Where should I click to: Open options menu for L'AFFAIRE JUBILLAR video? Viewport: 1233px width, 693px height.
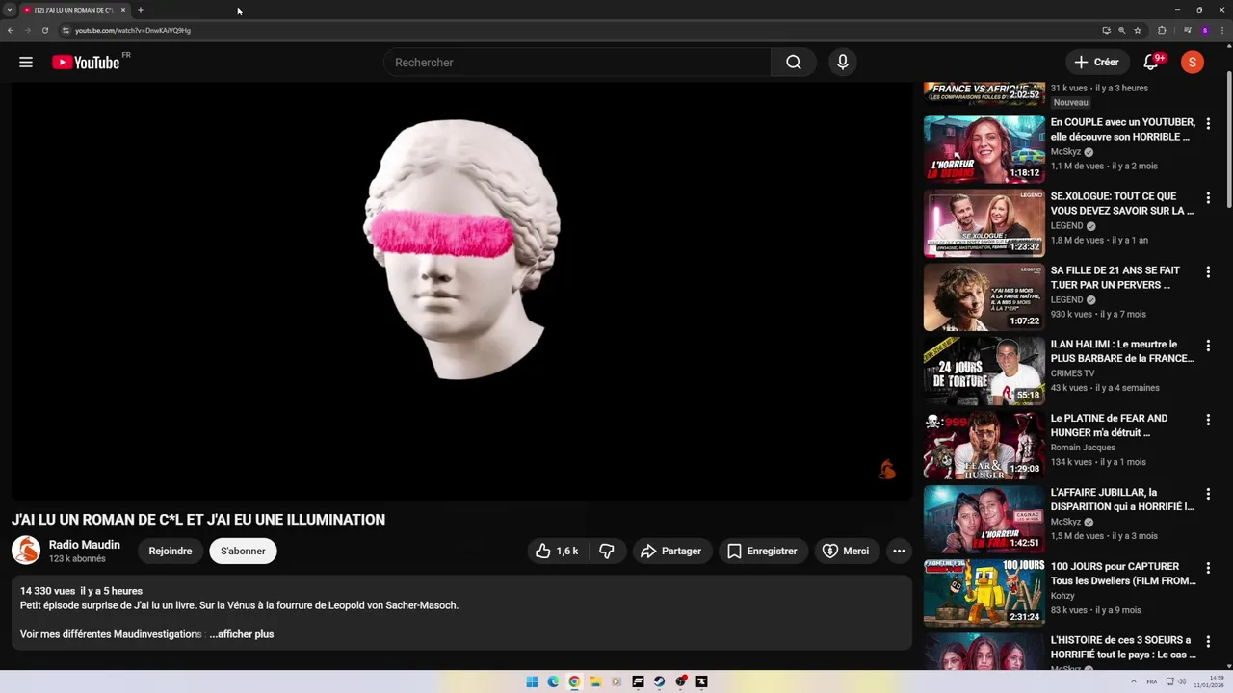(x=1208, y=494)
